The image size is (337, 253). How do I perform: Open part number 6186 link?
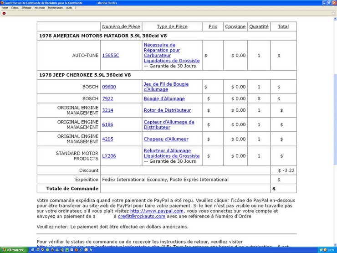point(107,124)
